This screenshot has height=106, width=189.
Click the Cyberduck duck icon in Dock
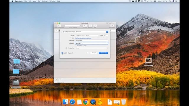(x=100, y=102)
